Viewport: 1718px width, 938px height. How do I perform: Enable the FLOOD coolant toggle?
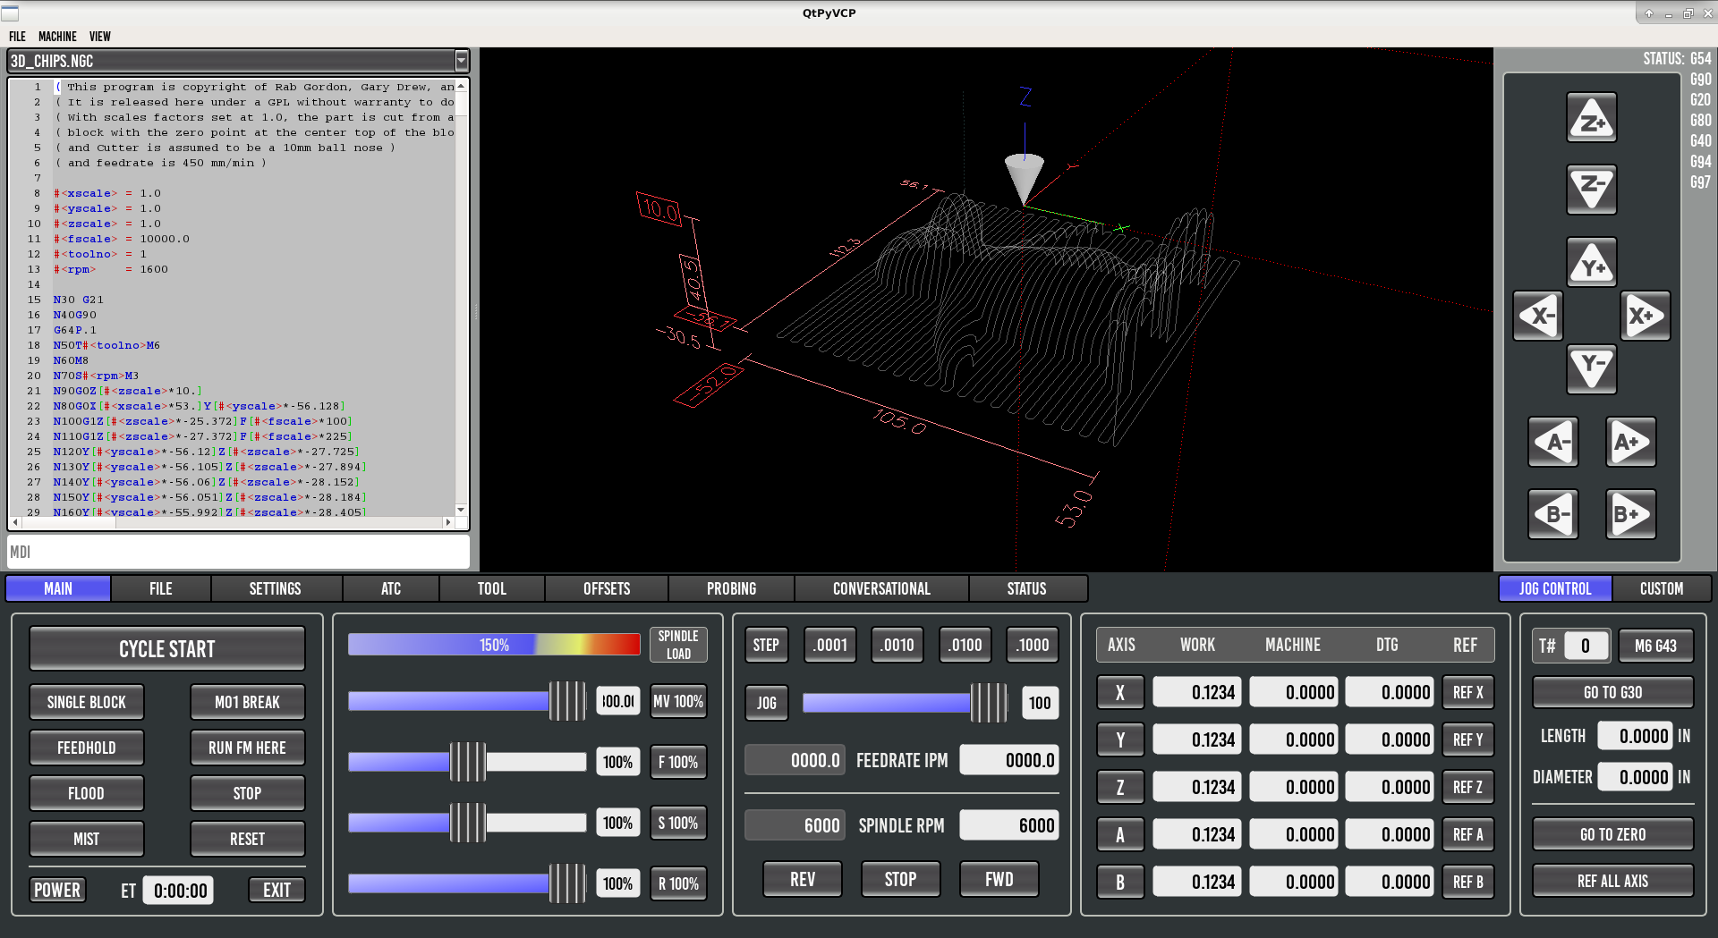(87, 793)
